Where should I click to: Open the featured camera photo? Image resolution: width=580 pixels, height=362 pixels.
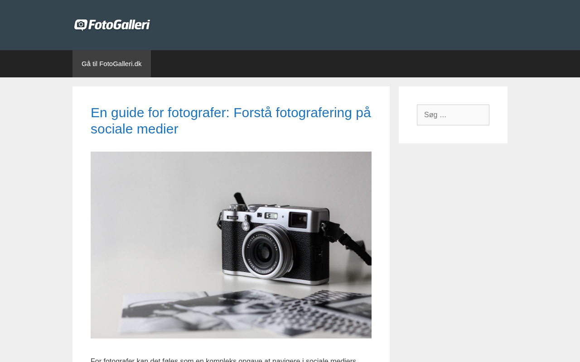tap(231, 245)
